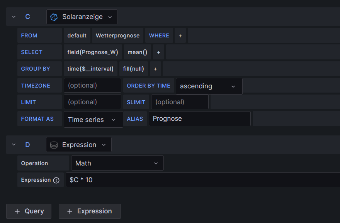Click the Wetterprognose measurement segment
Viewport: 340px width, 223px height.
pos(117,35)
